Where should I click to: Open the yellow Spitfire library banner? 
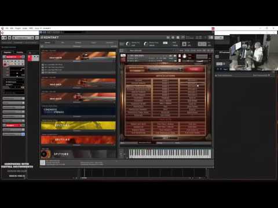[78, 125]
